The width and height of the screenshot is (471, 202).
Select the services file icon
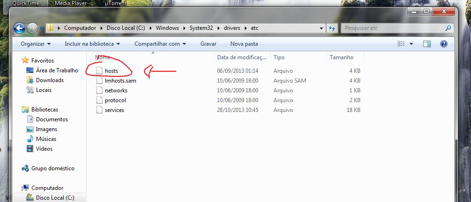coord(99,110)
